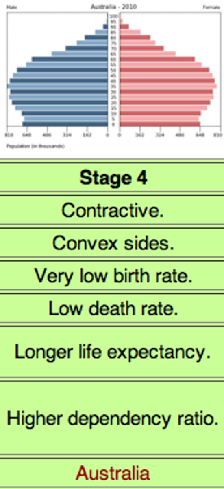Select the Contractive row

pyautogui.click(x=112, y=210)
